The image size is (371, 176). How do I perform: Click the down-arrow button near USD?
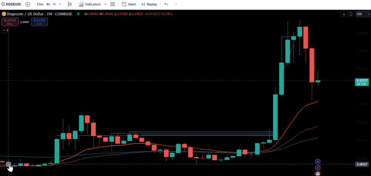(344, 14)
